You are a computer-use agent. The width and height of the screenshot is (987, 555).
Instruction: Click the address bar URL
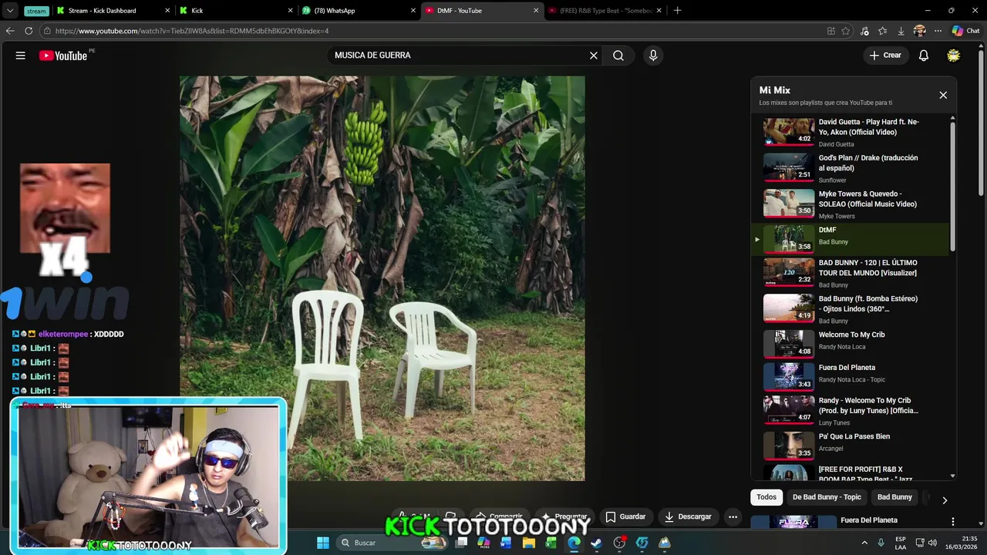tap(192, 31)
